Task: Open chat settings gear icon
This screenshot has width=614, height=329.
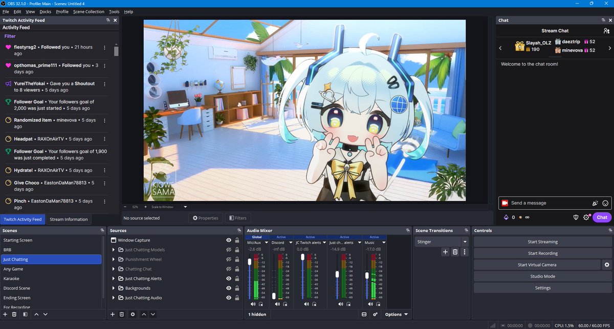Action: 586,217
